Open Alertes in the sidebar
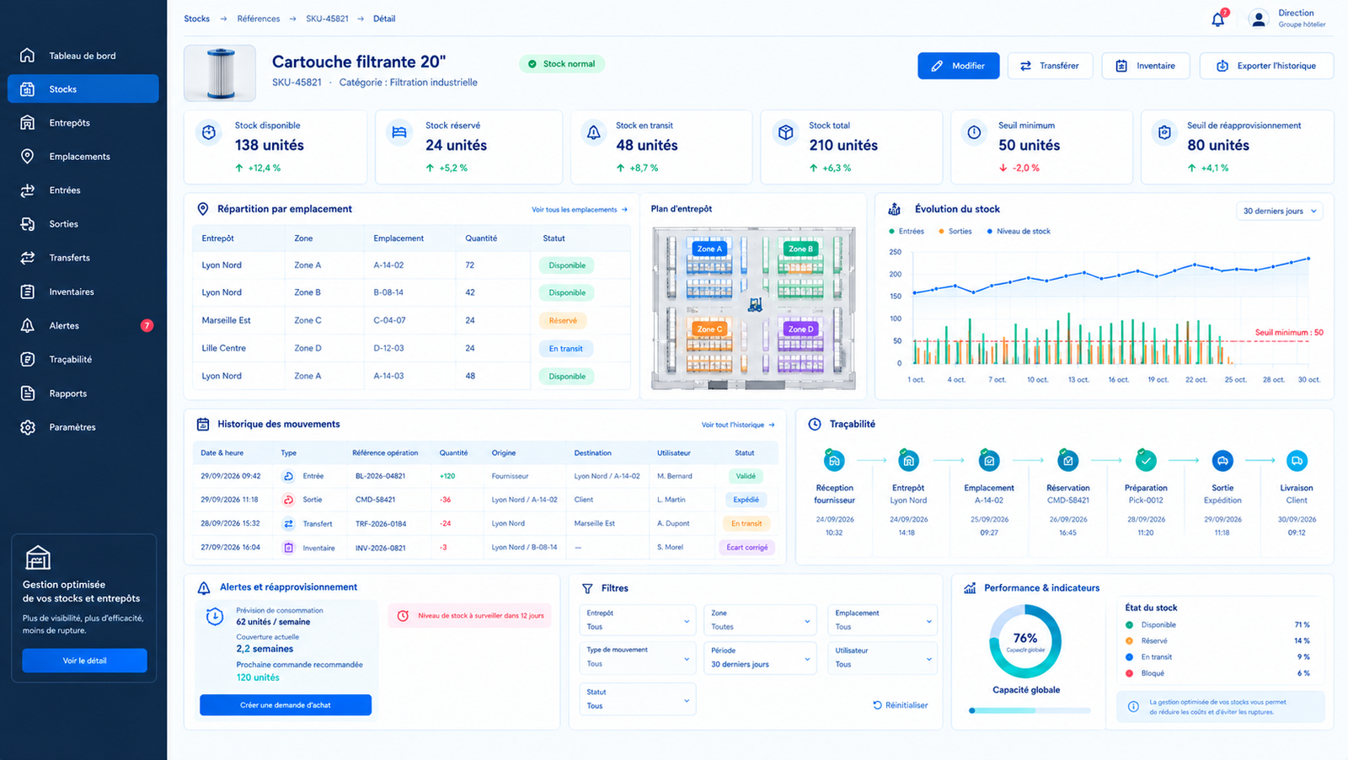The image size is (1348, 760). [83, 325]
